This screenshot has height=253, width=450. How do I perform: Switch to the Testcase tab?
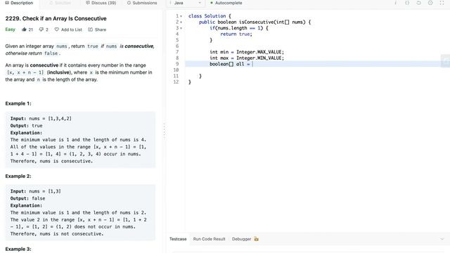click(178, 239)
